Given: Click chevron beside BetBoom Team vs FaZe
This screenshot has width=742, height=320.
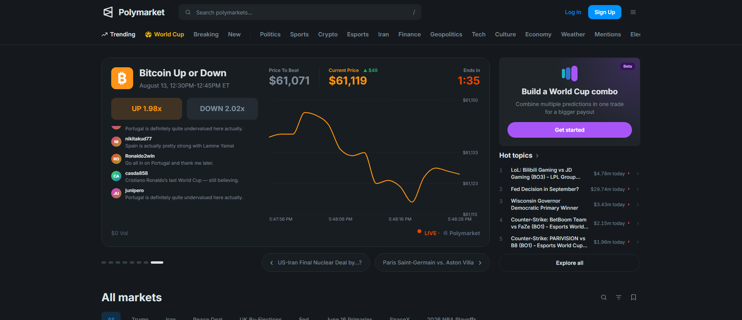Looking at the screenshot, I should tap(638, 223).
